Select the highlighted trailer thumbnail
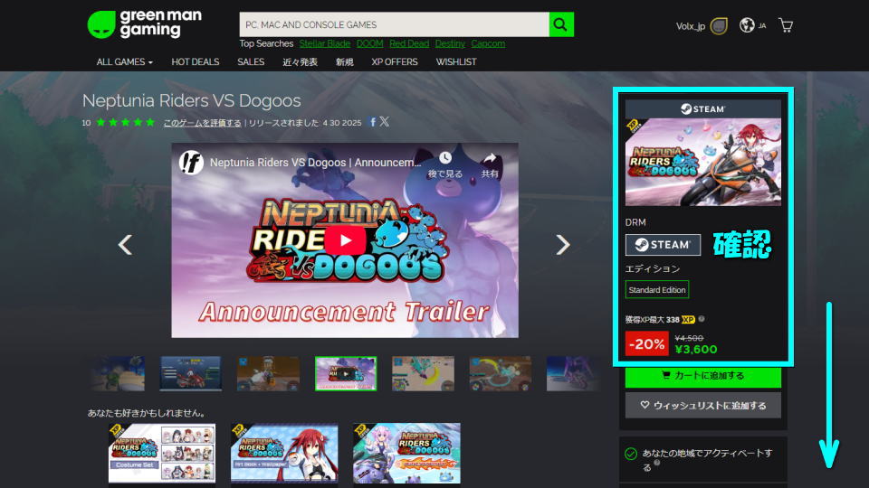Viewport: 869px width, 488px height. (x=345, y=373)
